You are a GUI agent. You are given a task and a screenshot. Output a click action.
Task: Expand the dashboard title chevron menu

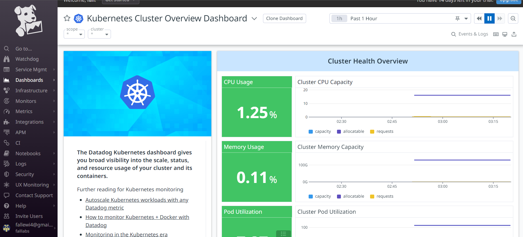[x=254, y=19]
